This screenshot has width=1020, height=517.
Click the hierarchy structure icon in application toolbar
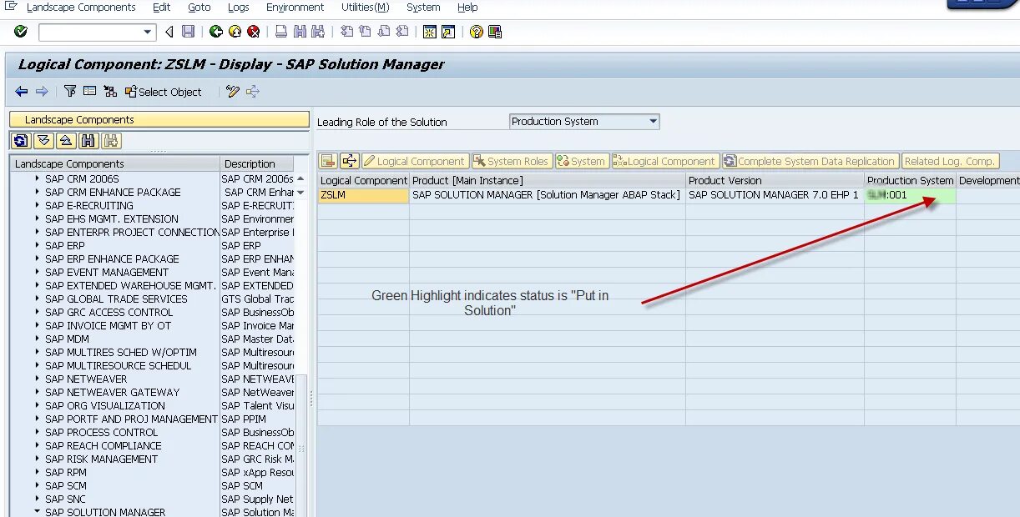tap(110, 92)
